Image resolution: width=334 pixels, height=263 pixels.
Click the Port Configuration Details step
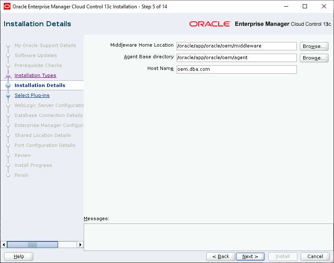click(x=45, y=145)
